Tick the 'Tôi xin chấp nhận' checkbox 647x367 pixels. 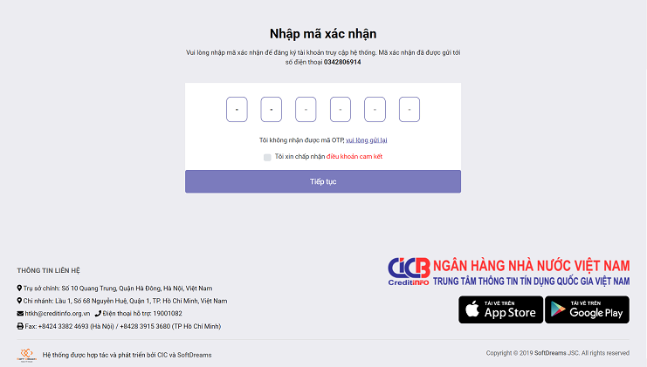click(x=267, y=157)
